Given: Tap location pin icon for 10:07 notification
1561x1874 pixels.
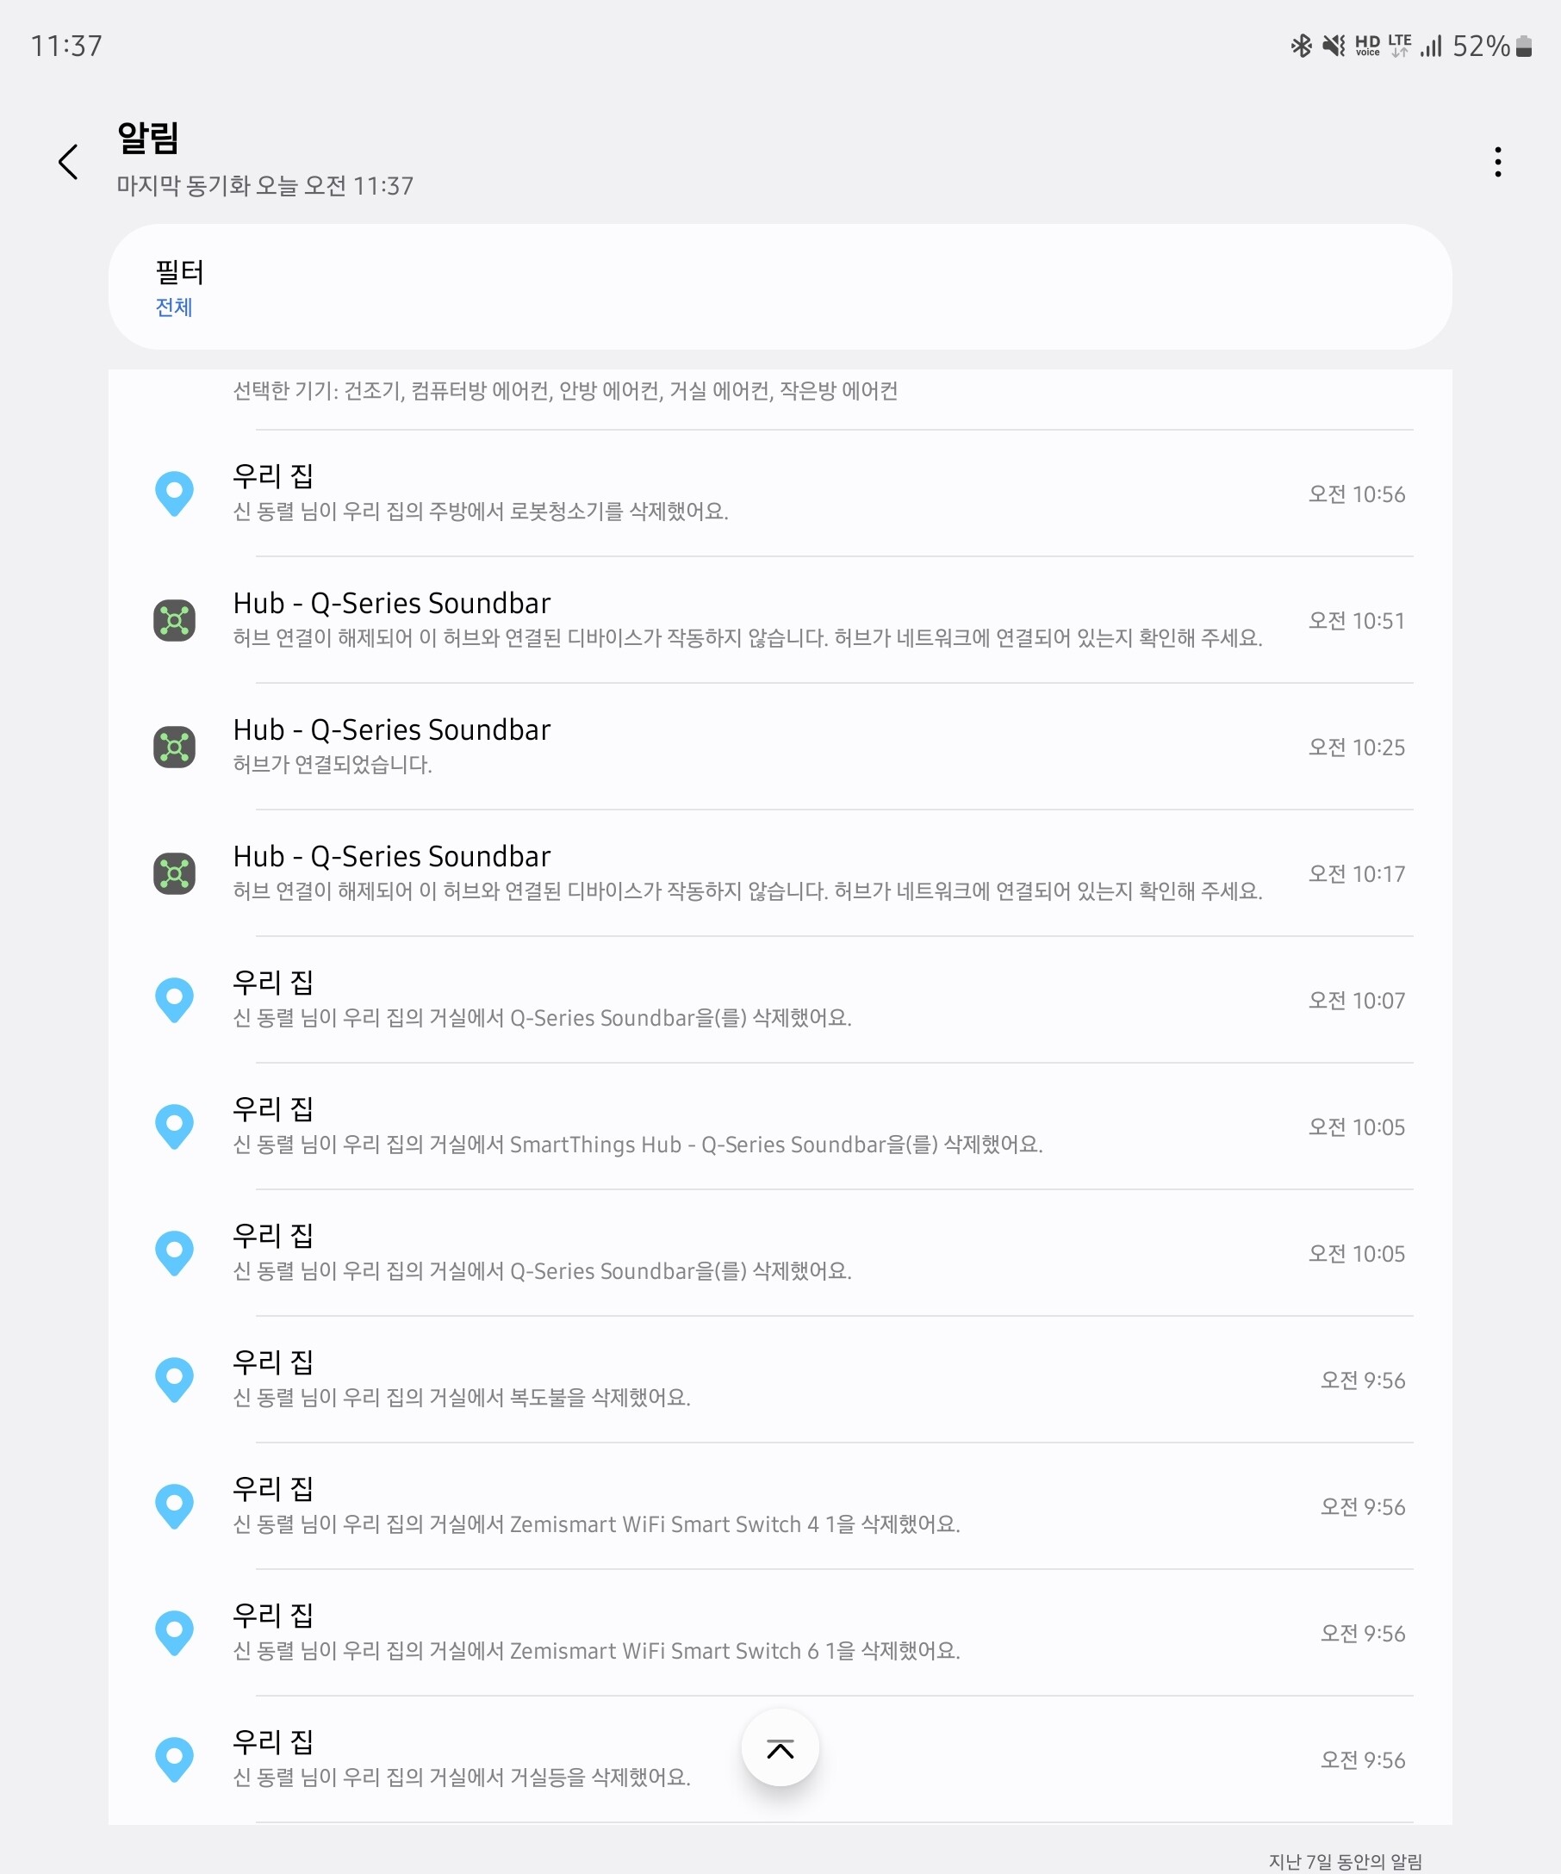Looking at the screenshot, I should [x=174, y=1001].
